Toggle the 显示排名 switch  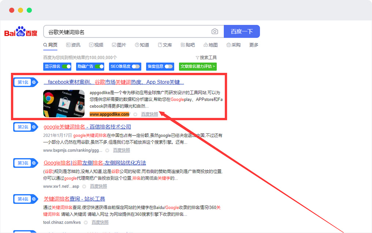click(x=66, y=66)
